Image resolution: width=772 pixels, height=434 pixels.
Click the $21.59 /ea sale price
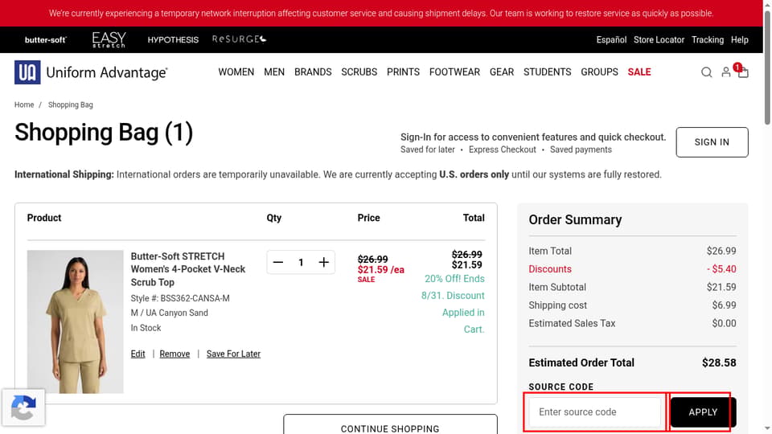click(x=381, y=270)
